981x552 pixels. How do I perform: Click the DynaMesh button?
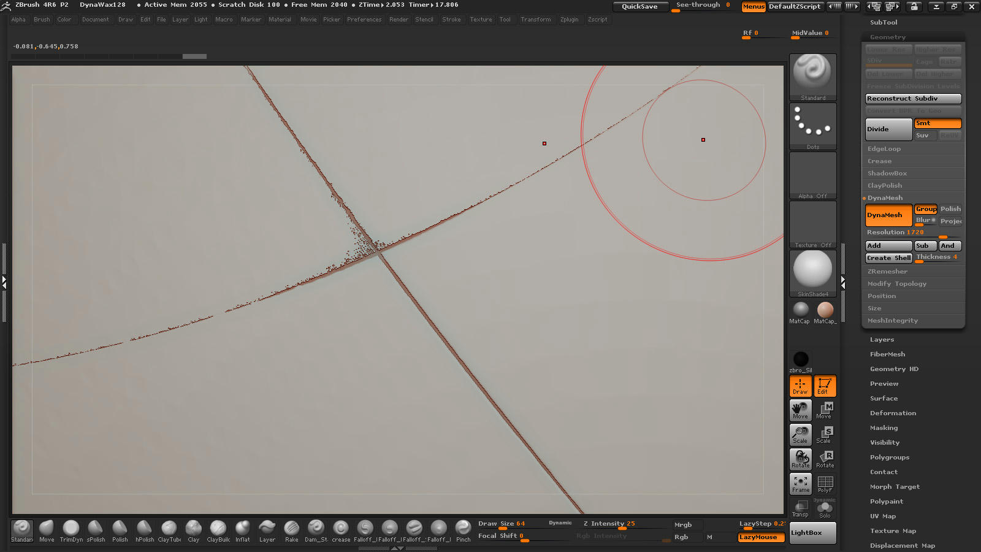(889, 215)
